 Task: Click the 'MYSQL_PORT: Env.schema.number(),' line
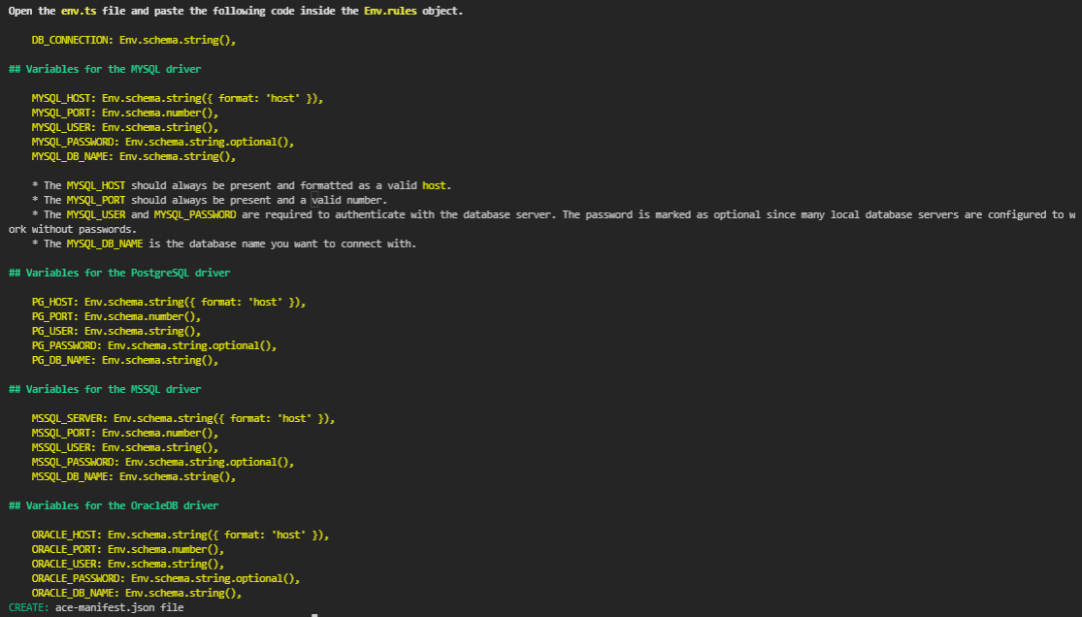click(125, 113)
